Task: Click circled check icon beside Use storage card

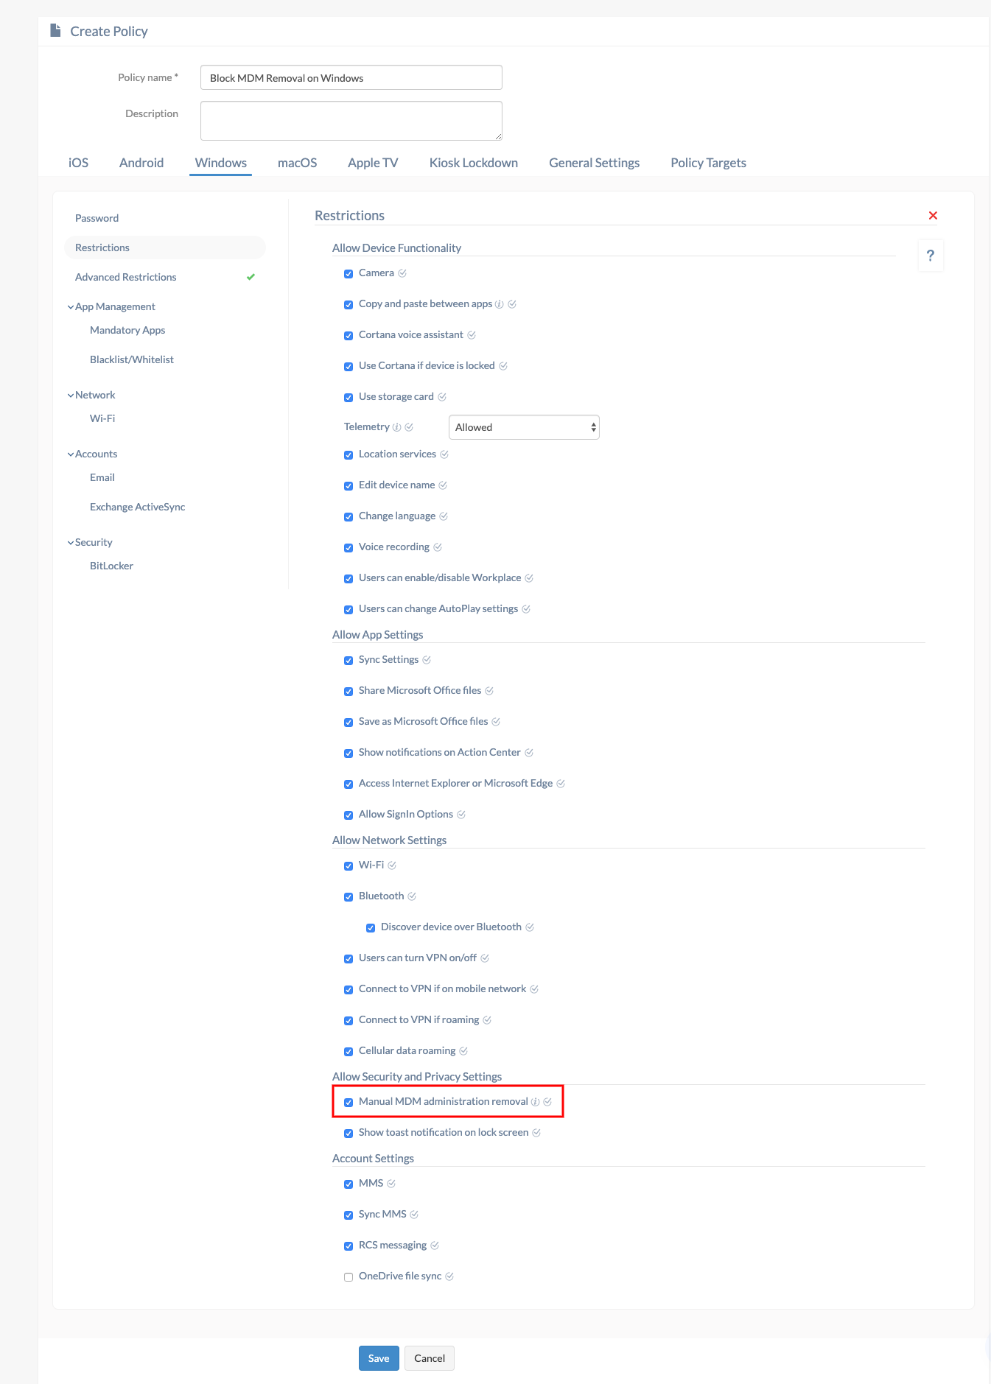Action: pyautogui.click(x=442, y=397)
